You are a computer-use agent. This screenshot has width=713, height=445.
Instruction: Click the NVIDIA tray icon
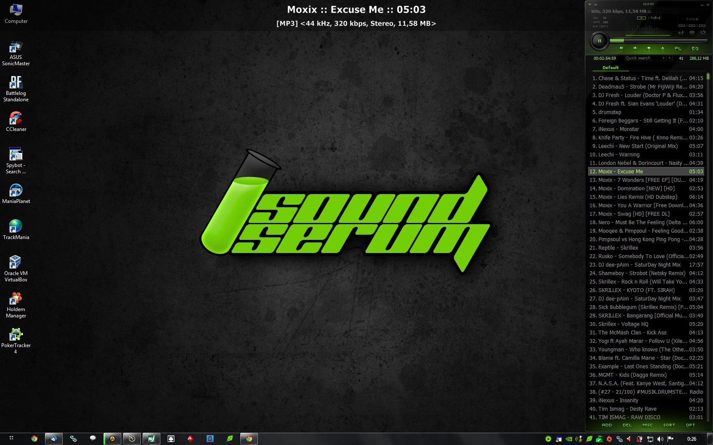[x=569, y=439]
